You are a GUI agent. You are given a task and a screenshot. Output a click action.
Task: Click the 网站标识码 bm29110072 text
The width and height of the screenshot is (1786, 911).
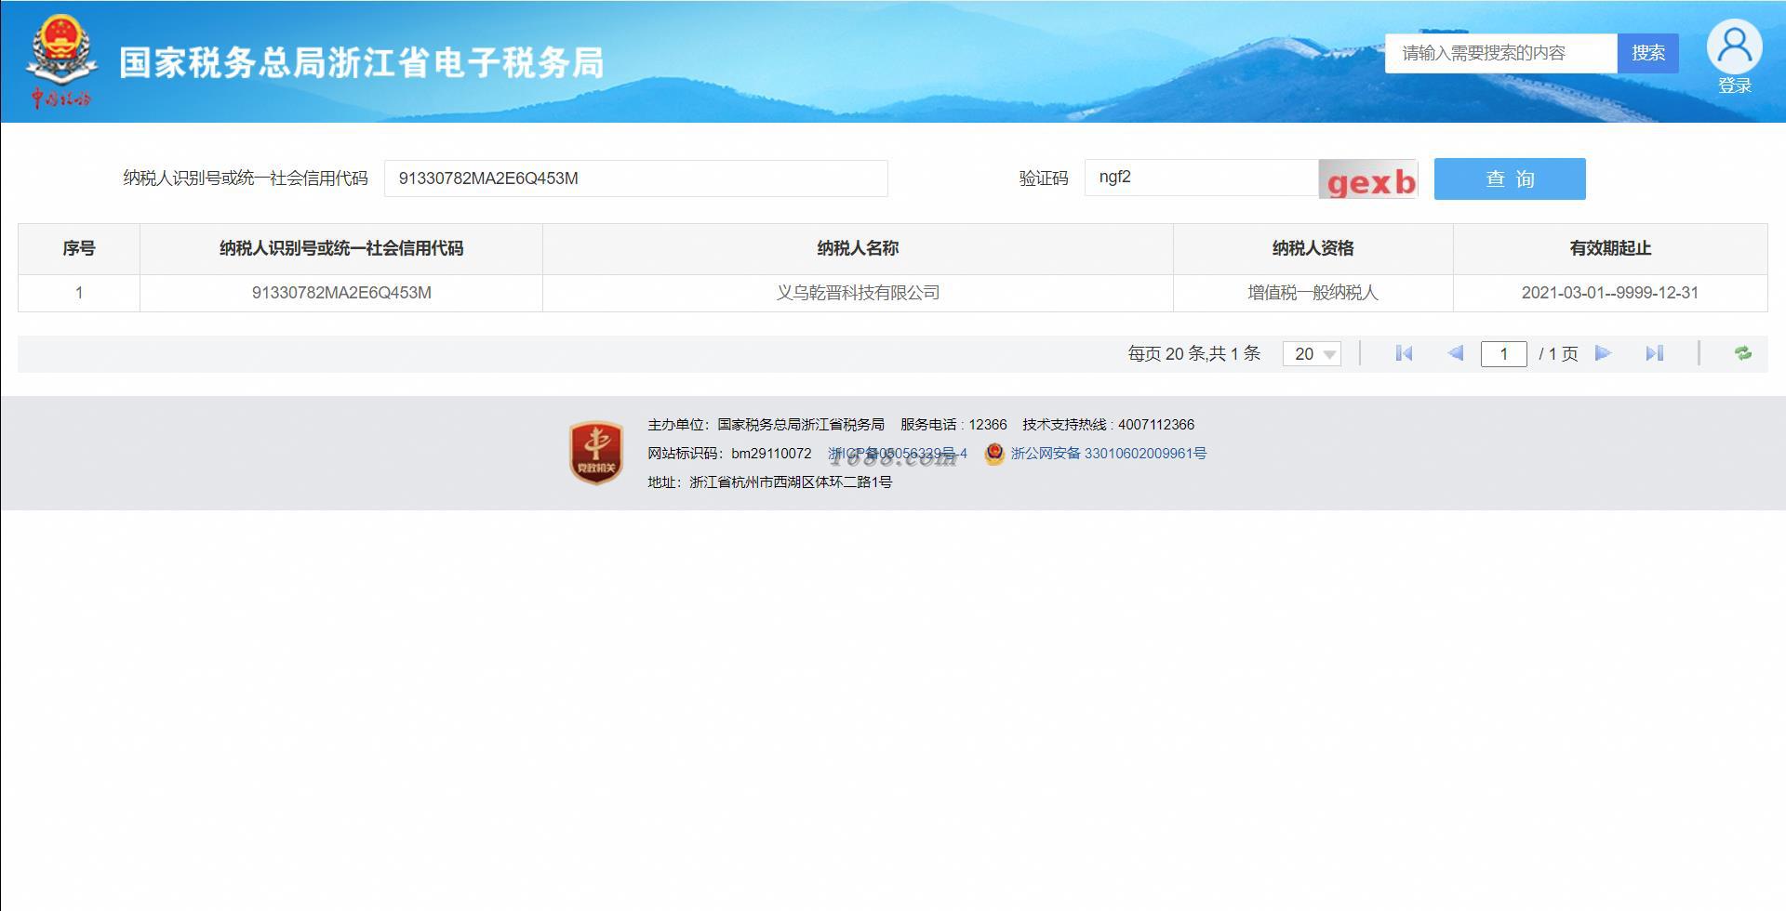729,454
